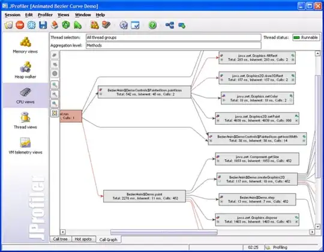
Task: Click the yellow fit-to-window graph icon
Action: (x=55, y=113)
